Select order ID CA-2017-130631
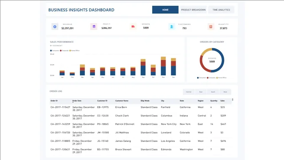 [60, 149]
